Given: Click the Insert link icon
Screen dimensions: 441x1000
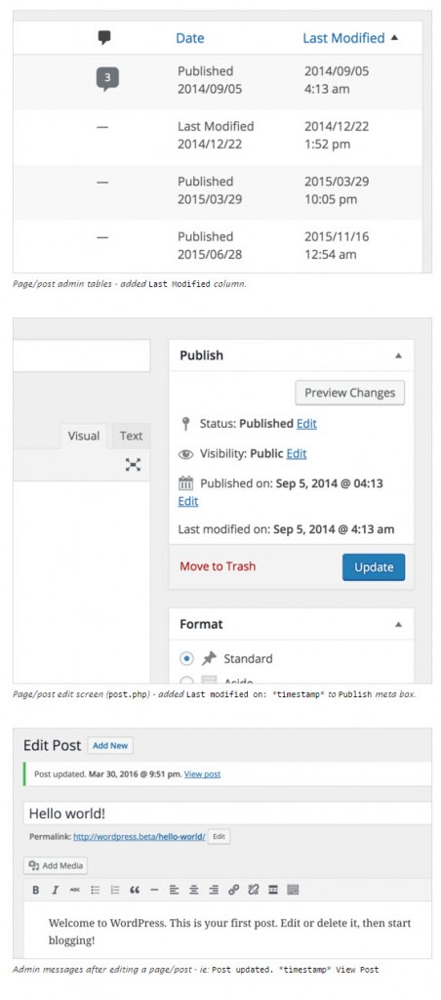Looking at the screenshot, I should click(x=233, y=890).
